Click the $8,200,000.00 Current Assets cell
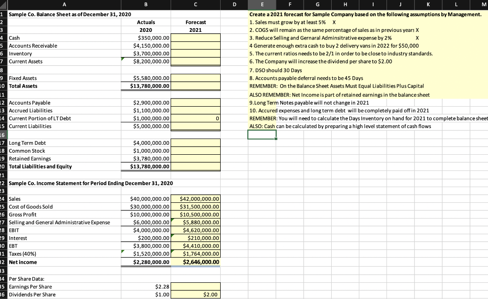Viewport: 488px width, 299px height. [146, 61]
